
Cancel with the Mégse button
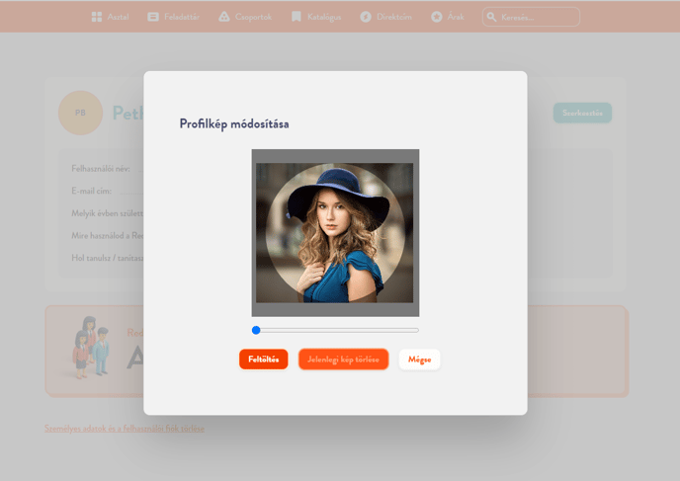click(419, 360)
